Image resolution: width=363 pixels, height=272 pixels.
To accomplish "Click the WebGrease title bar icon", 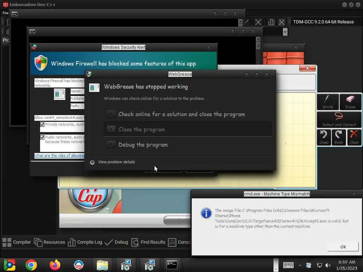I will pyautogui.click(x=89, y=74).
